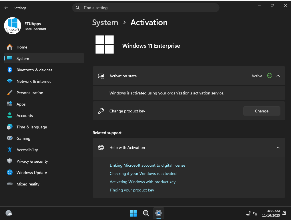Open Linking Microsoft account to digital license
Screen dimensions: 291x220
tap(148, 165)
